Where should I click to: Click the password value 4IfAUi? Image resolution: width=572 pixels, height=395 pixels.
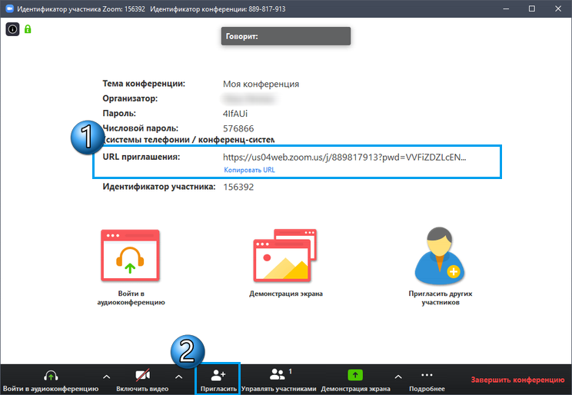click(235, 114)
